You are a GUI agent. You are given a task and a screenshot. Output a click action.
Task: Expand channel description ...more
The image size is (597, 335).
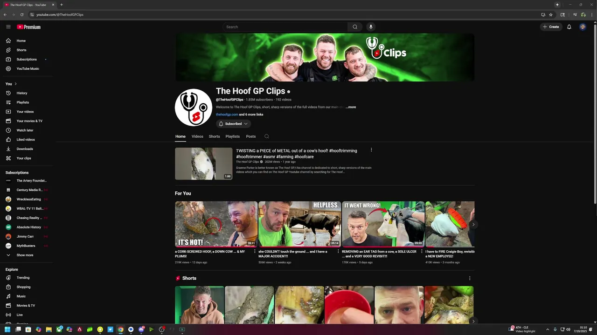click(x=351, y=107)
